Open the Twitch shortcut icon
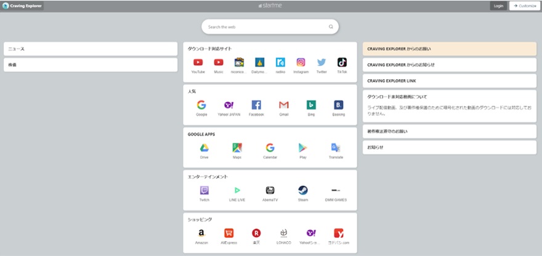 click(204, 190)
